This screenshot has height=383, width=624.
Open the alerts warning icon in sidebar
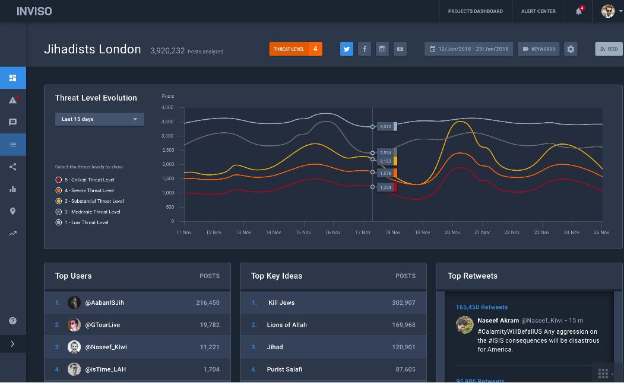(x=12, y=100)
